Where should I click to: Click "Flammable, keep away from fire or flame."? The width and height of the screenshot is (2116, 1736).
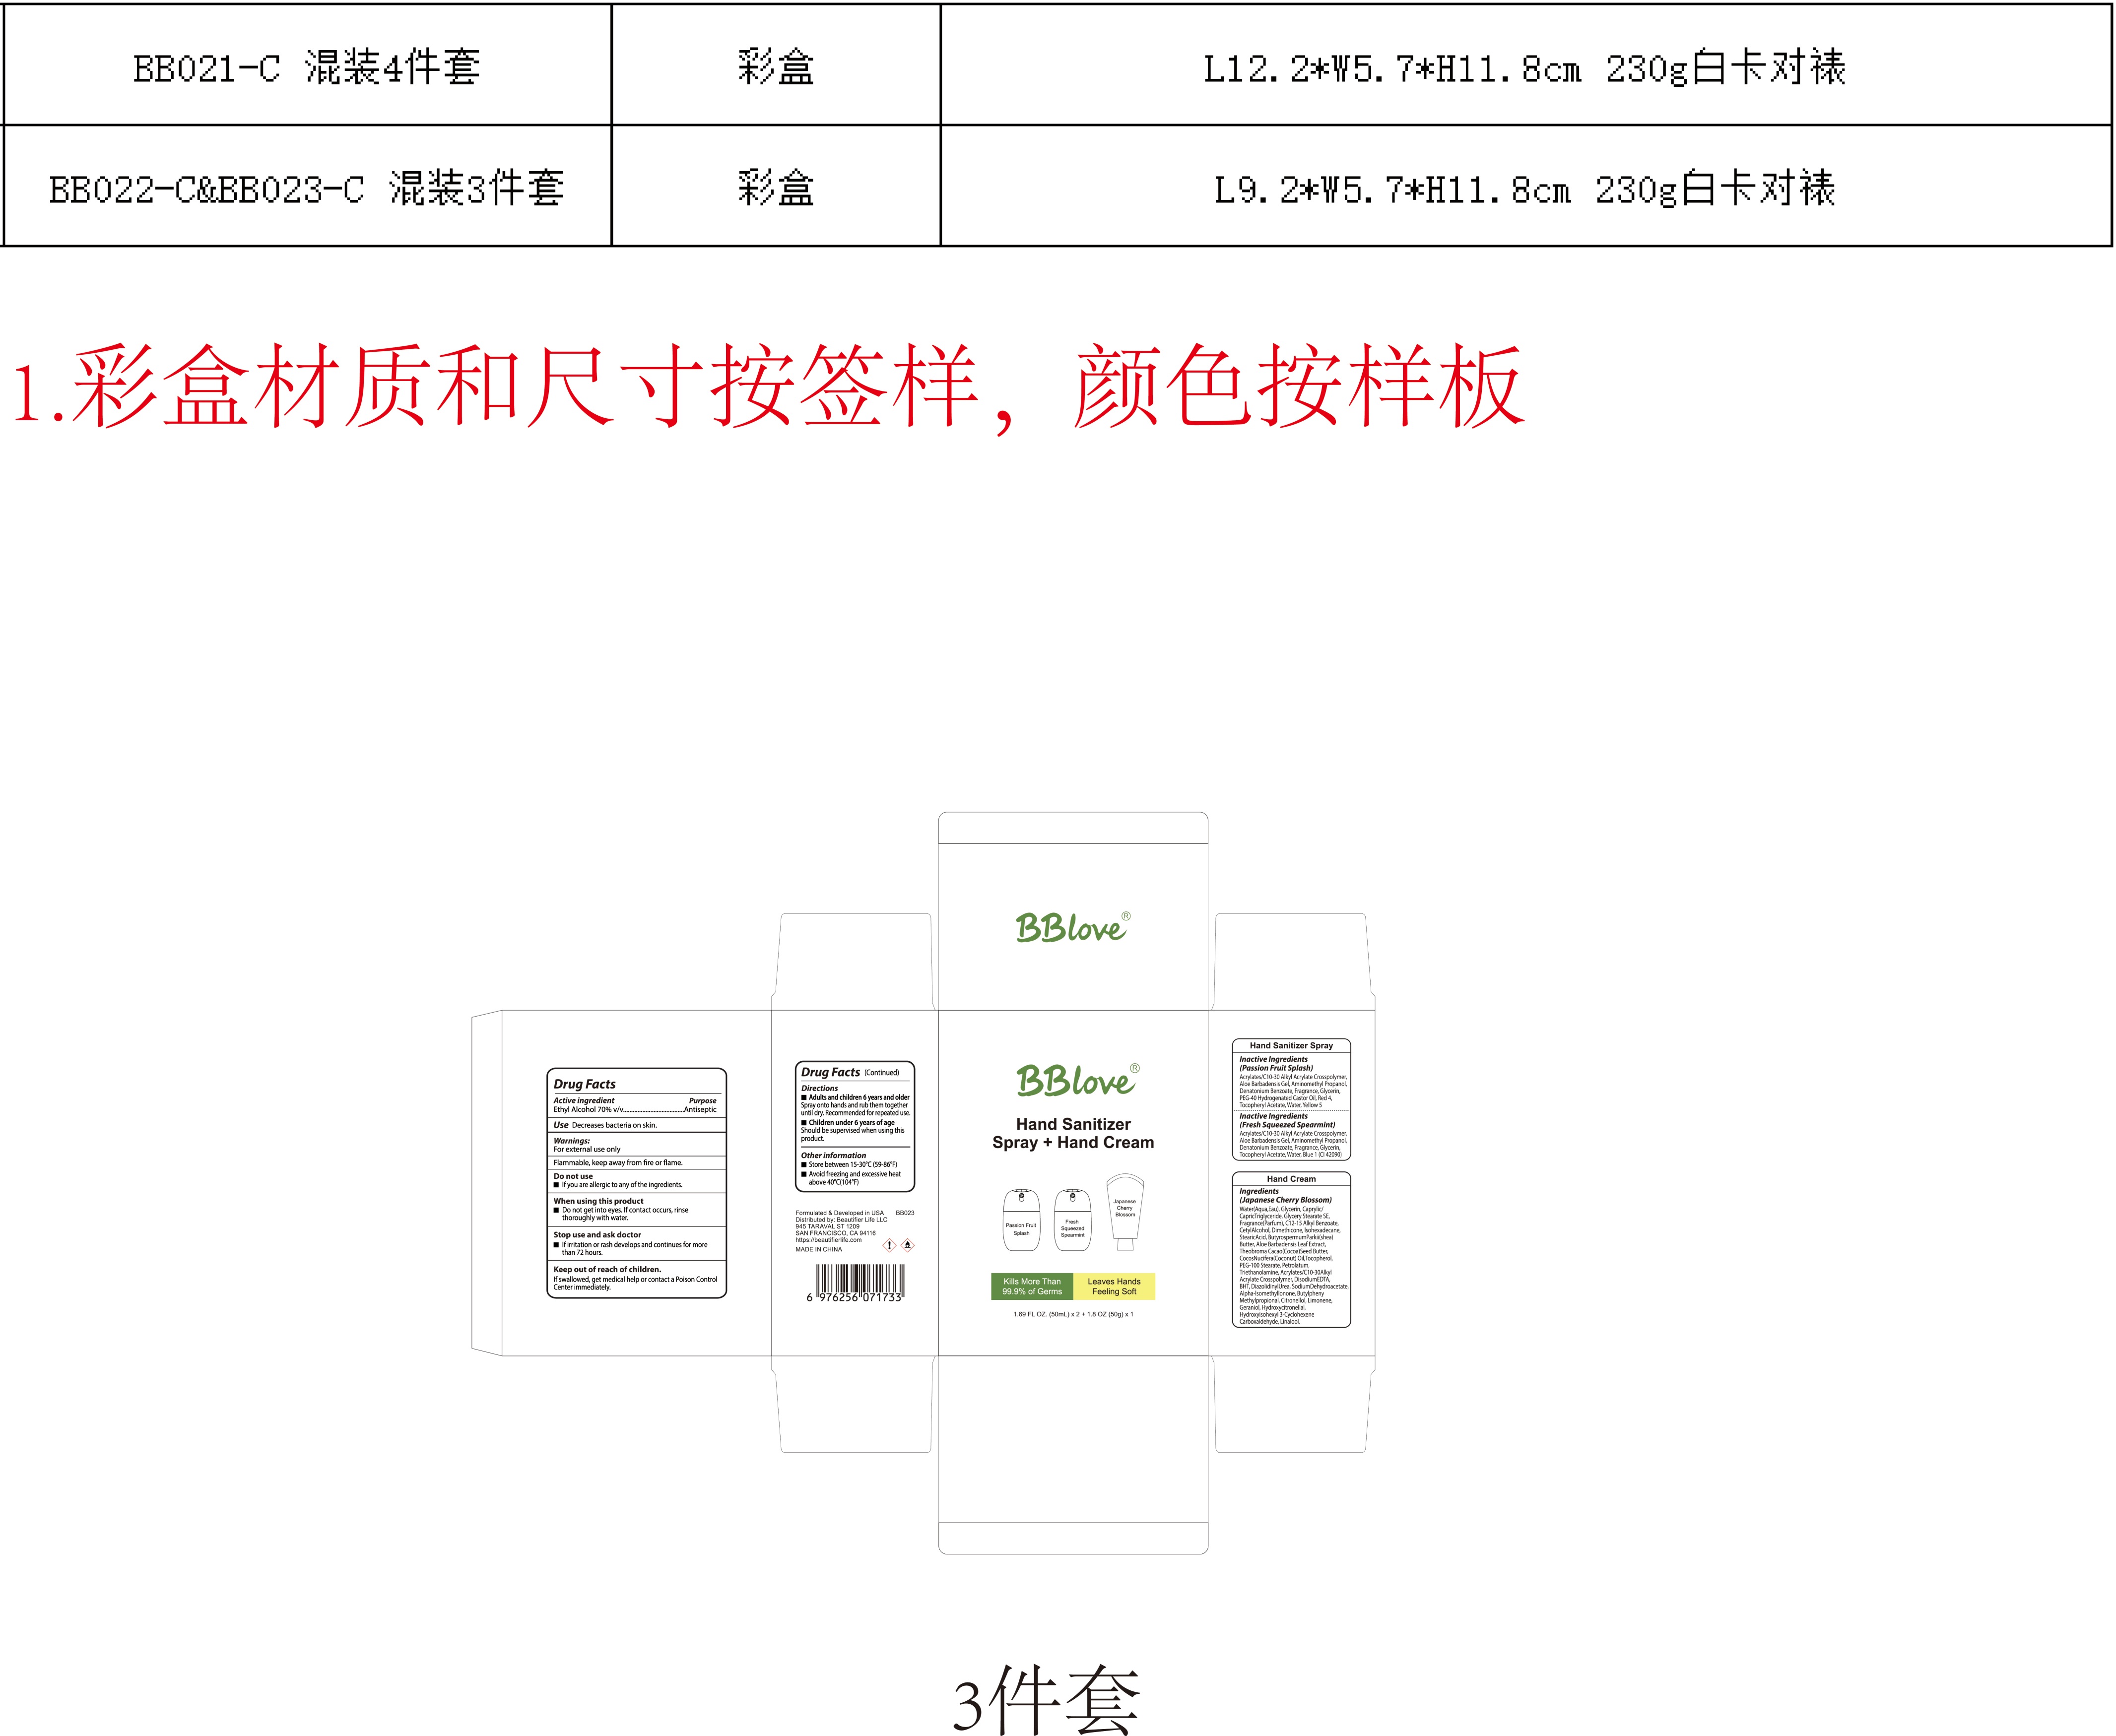(618, 1162)
